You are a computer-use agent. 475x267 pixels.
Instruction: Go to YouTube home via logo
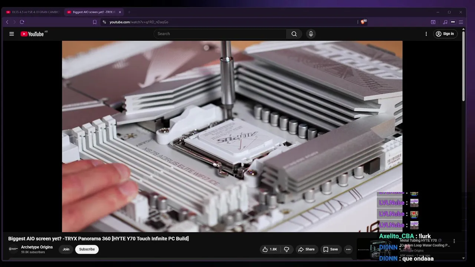coord(32,34)
